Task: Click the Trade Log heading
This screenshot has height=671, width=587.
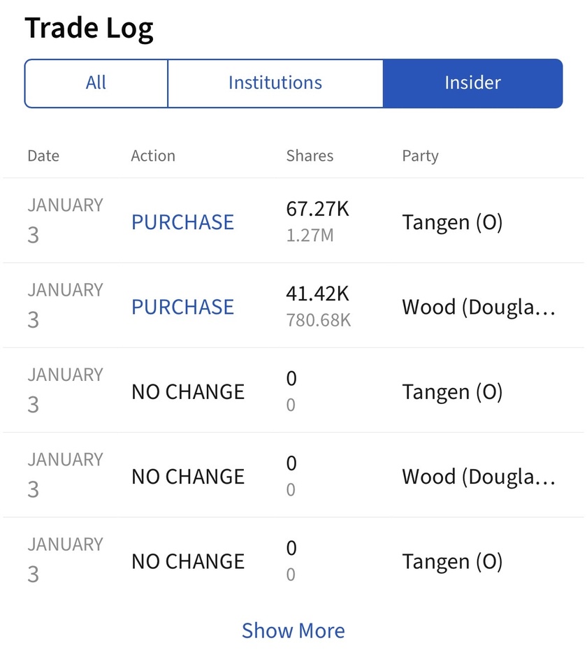Action: click(x=89, y=29)
